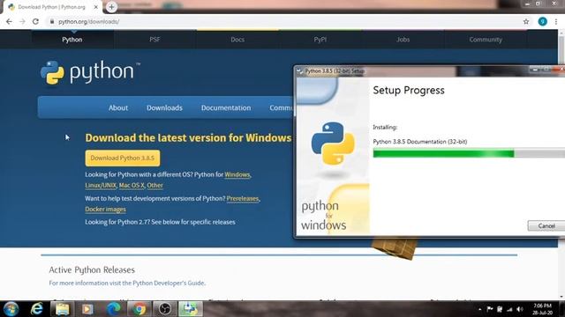
Task: Open OBS Studio from taskbar
Action: point(165,309)
